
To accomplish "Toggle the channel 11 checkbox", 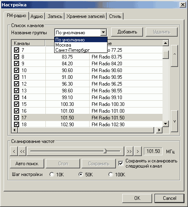I will pos(16,77).
